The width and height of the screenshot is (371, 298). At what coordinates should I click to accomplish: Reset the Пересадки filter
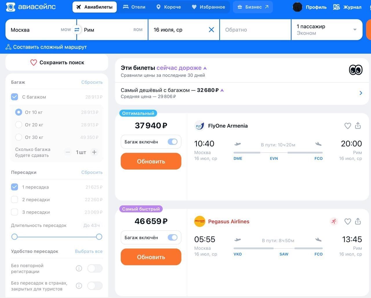(92, 172)
